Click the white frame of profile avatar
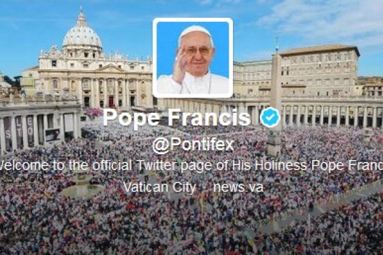Viewport: 383px width, 255px height. [193, 20]
